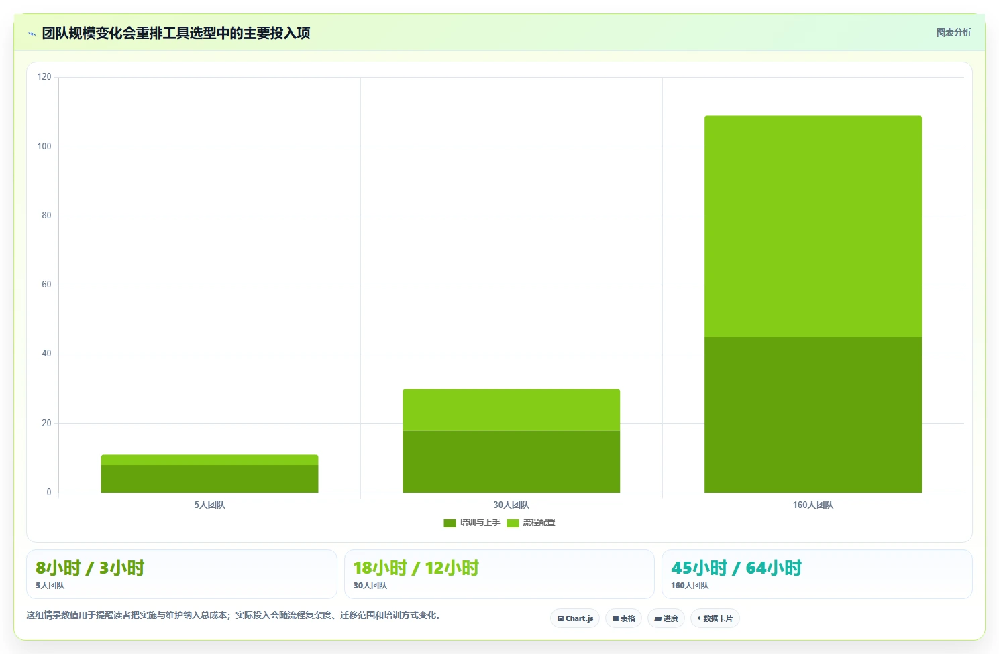The height and width of the screenshot is (654, 999).
Task: Click the small icon before the chart title
Action: pyautogui.click(x=32, y=34)
